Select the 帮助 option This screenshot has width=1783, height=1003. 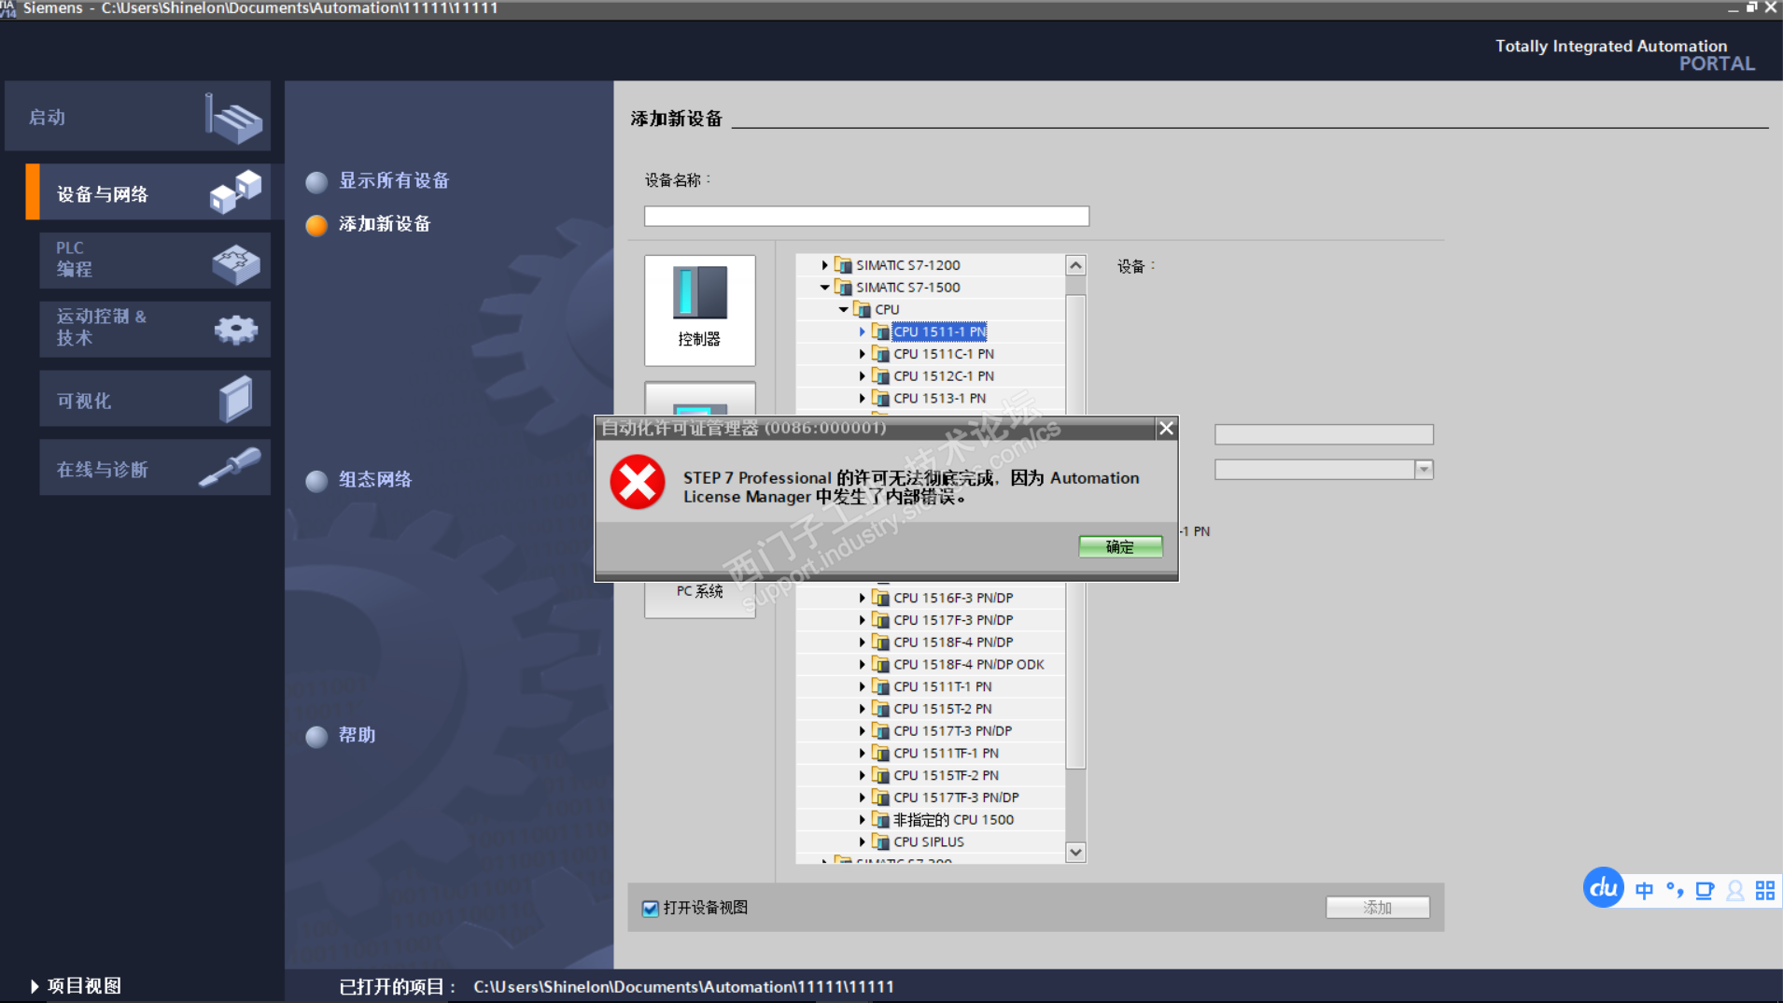pos(357,736)
